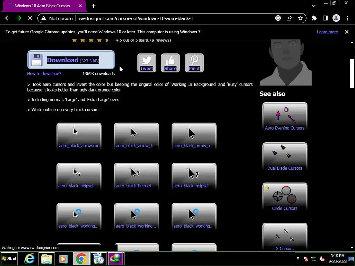Select the Windows 10 Aero Black Cursors tab
355x266 pixels.
click(44, 6)
